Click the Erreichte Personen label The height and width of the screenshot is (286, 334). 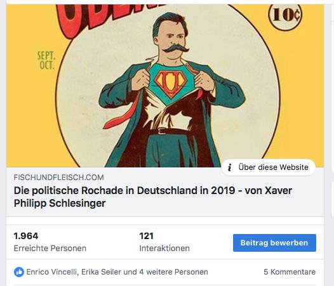coord(50,249)
